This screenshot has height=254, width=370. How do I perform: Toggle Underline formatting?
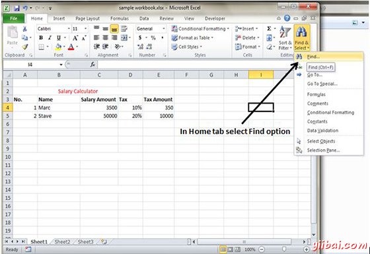tap(59, 38)
